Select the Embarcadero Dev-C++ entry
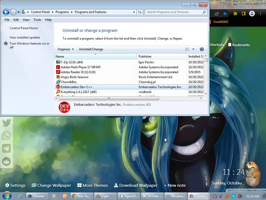The image size is (266, 200). click(x=129, y=87)
